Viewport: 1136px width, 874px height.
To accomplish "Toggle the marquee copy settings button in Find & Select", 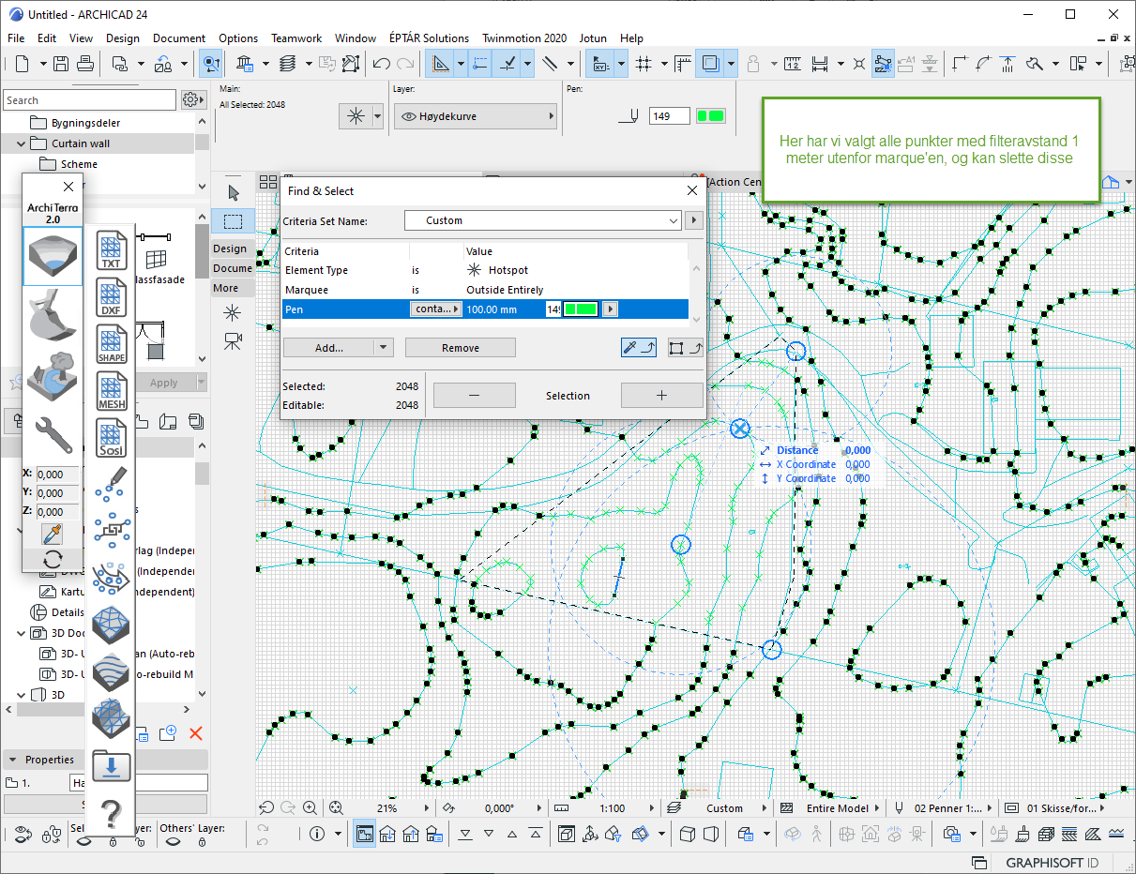I will pos(686,348).
